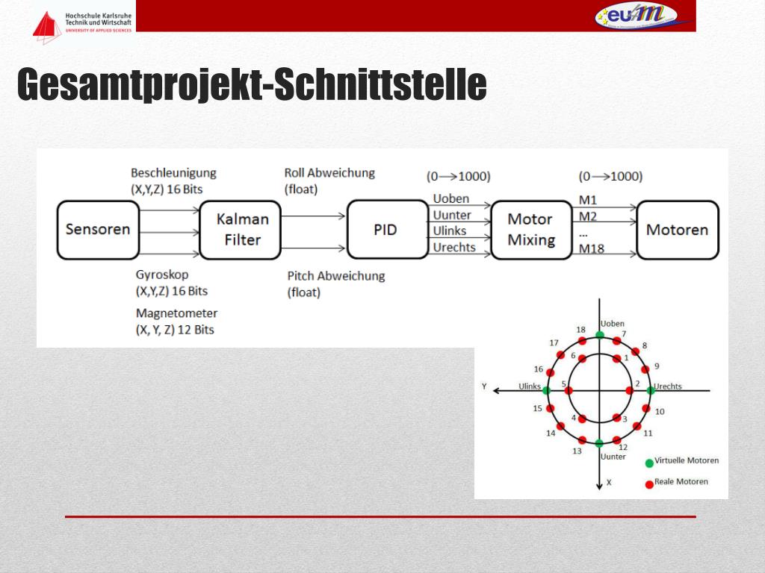Click the Sensoren block

[98, 230]
